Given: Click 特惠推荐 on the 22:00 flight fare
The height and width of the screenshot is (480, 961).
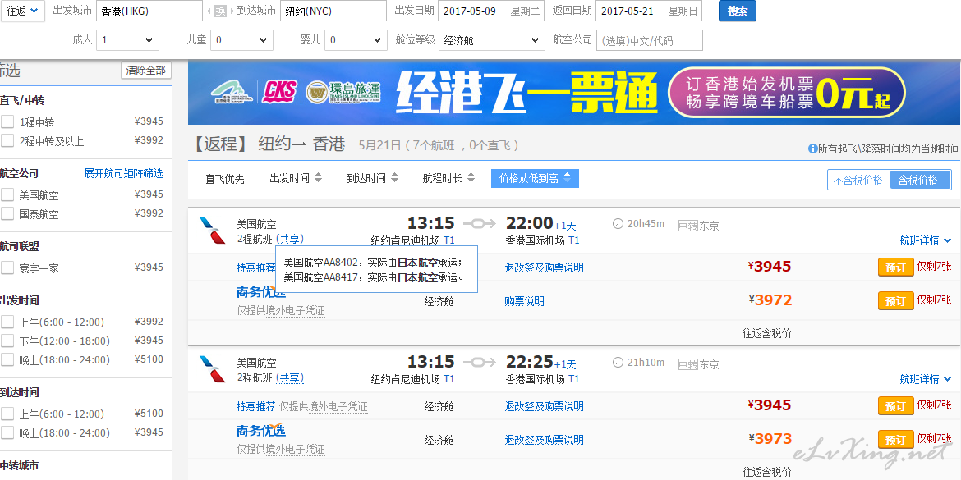Looking at the screenshot, I should 255,267.
